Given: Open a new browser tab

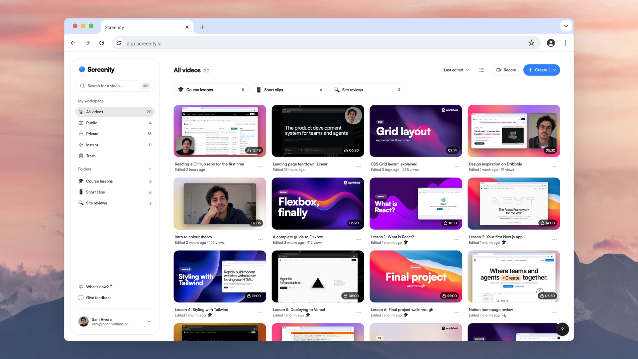Looking at the screenshot, I should (202, 27).
